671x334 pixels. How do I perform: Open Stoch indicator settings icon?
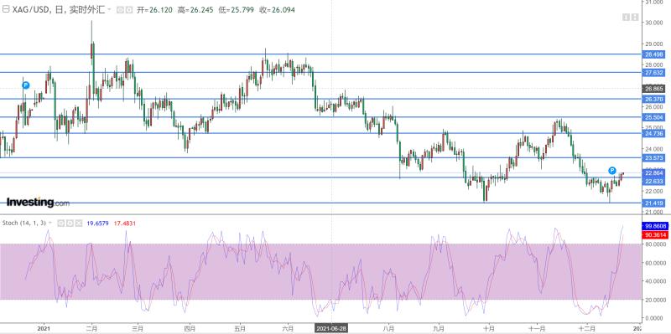pos(70,223)
